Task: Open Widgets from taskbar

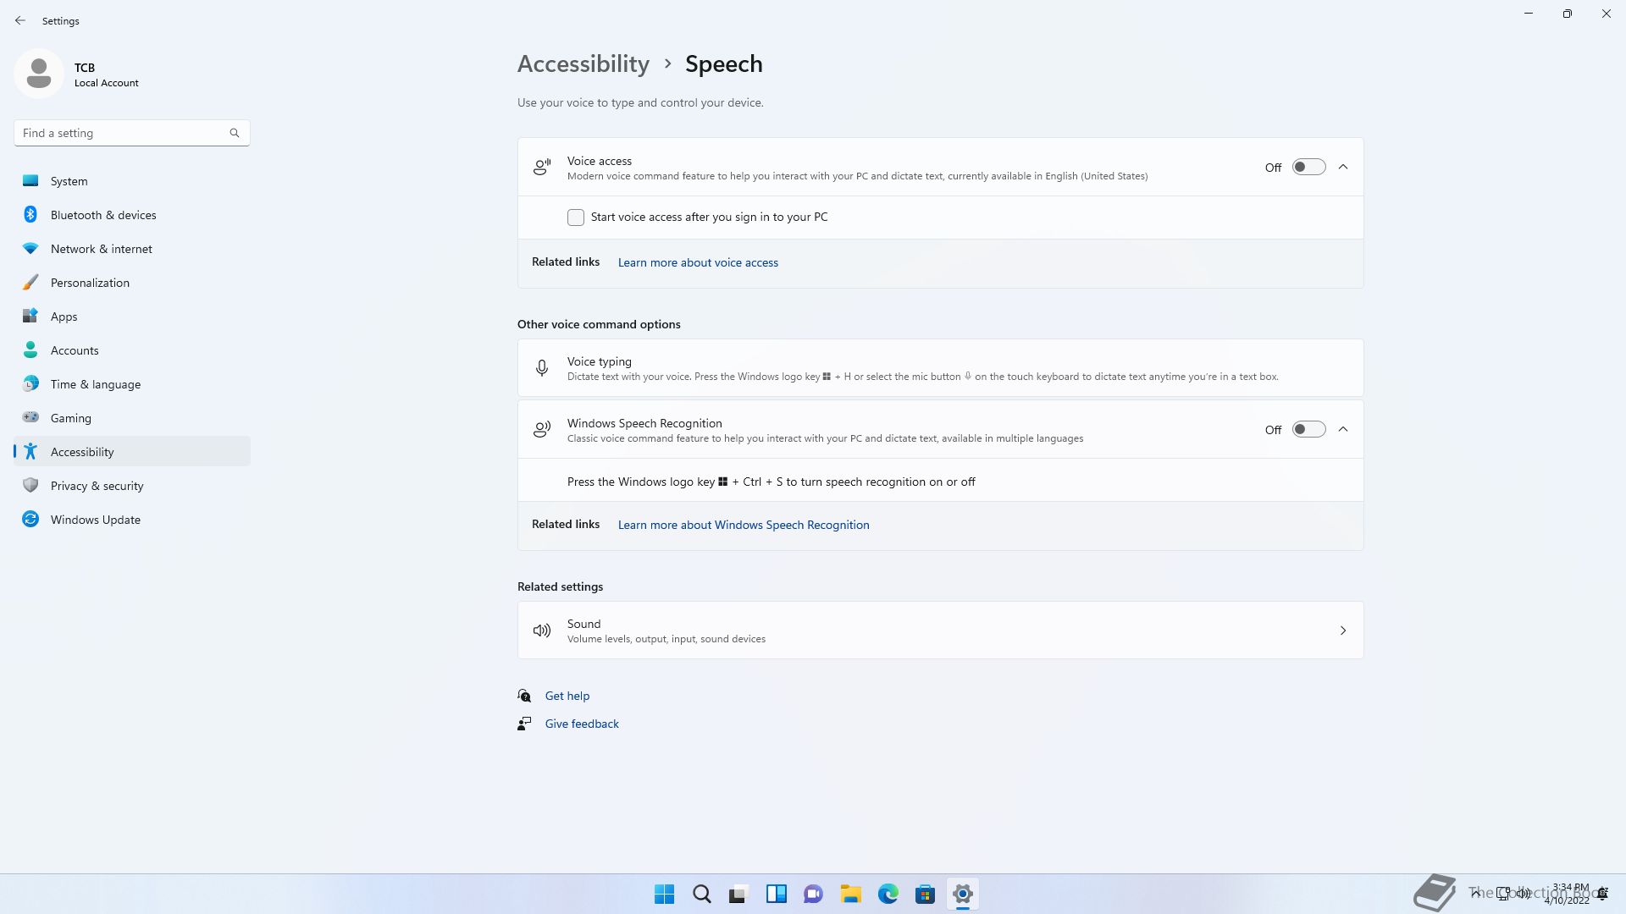Action: (x=777, y=894)
